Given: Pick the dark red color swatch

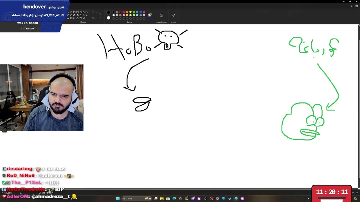Looking at the screenshot, I should (120, 12).
